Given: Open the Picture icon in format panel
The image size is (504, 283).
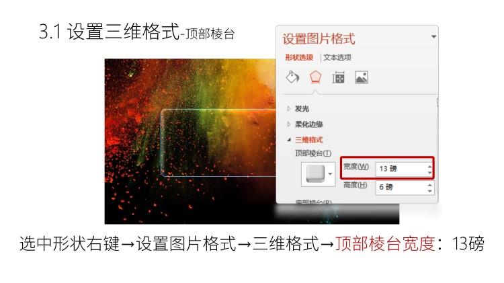Looking at the screenshot, I should pos(362,77).
